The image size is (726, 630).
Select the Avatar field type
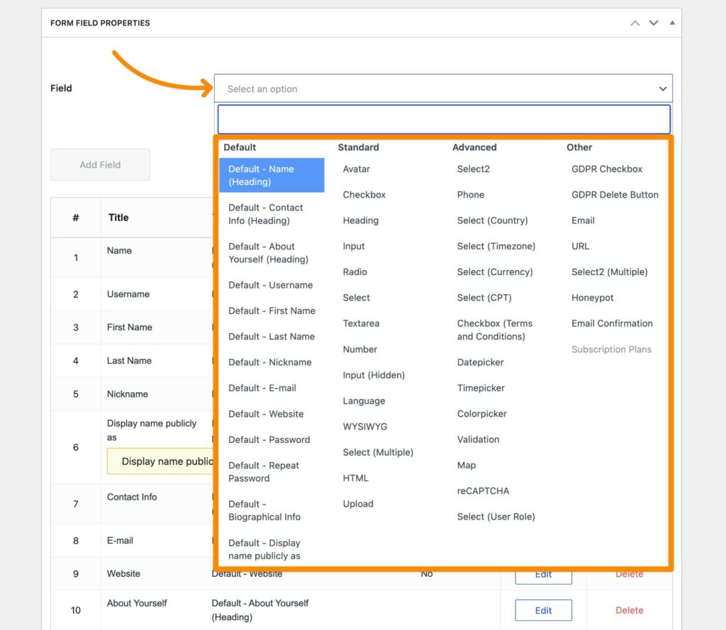pyautogui.click(x=357, y=169)
